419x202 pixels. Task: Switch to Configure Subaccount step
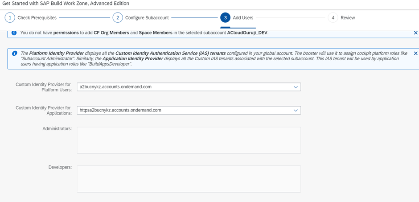coord(147,18)
